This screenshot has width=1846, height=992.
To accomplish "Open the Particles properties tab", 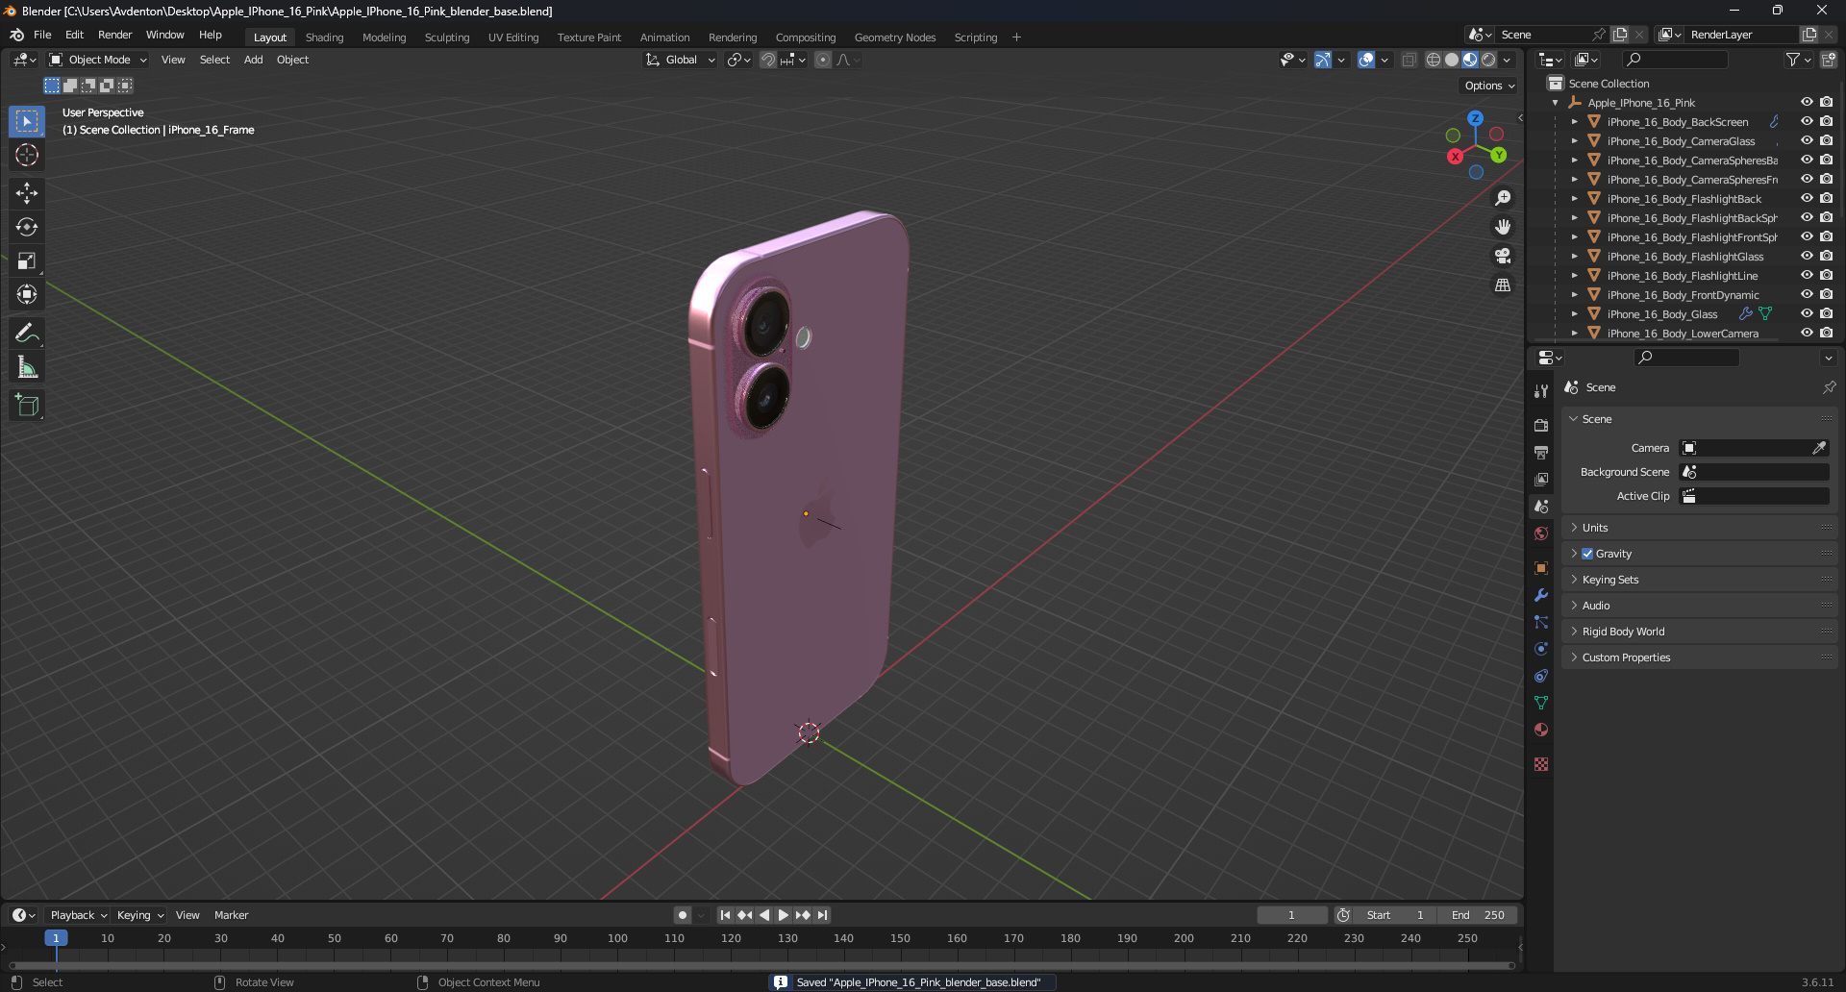I will (x=1541, y=622).
